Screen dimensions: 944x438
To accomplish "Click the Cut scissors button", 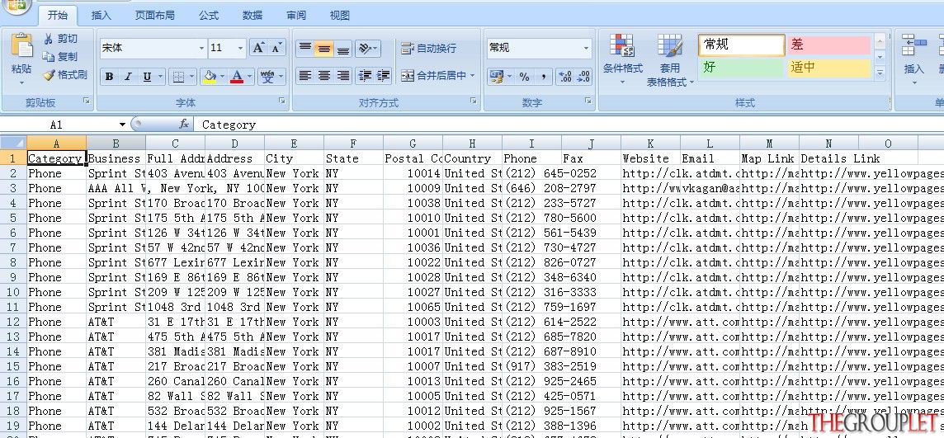I will point(60,39).
